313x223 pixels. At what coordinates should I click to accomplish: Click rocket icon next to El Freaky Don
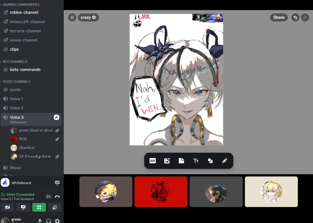point(57,157)
